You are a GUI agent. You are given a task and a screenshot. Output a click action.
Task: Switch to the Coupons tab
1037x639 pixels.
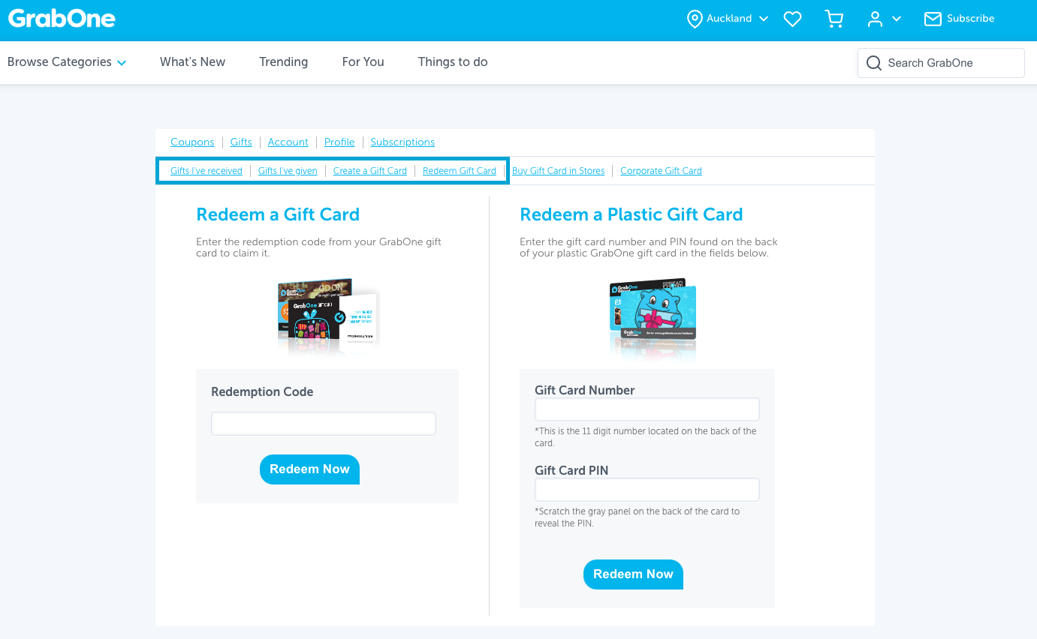pyautogui.click(x=192, y=142)
